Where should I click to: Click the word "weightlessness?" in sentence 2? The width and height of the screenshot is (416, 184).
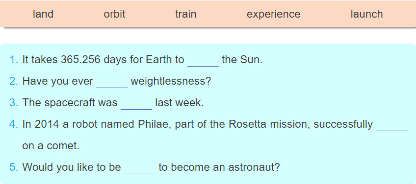171,81
